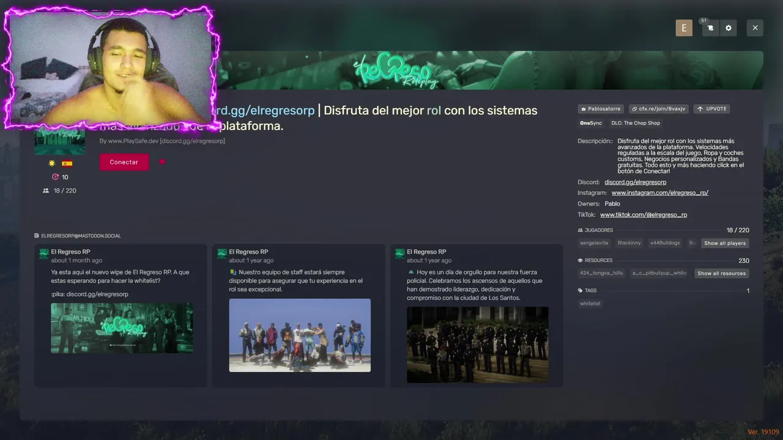783x440 pixels.
Task: Close the server details overlay
Action: 755,28
